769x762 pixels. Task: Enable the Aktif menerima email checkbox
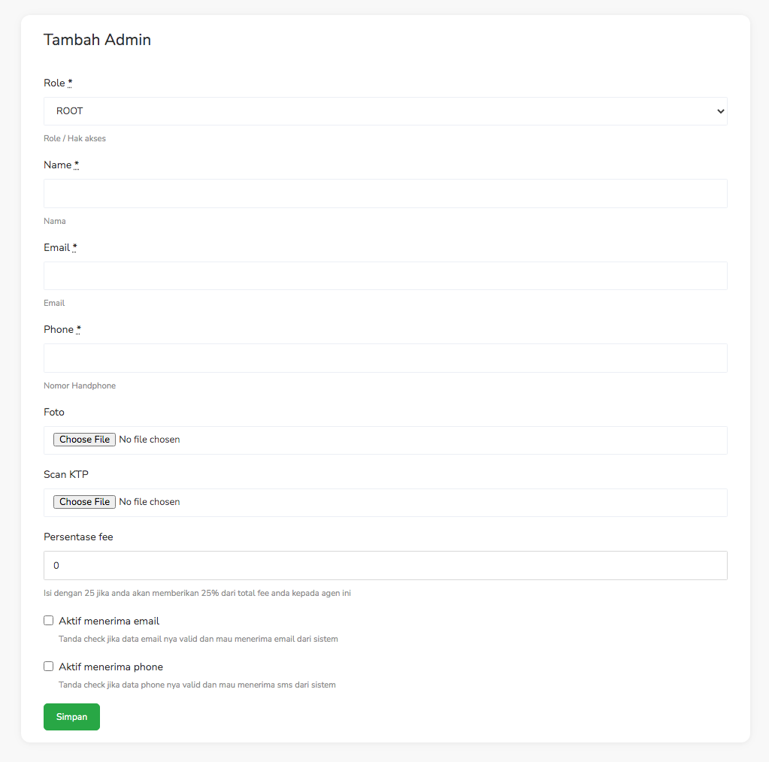tap(49, 621)
